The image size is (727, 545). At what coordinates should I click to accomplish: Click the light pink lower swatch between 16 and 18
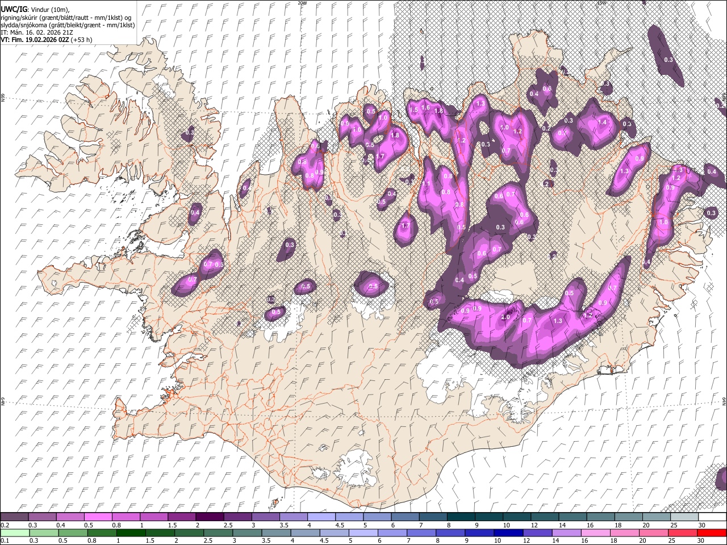click(596, 533)
